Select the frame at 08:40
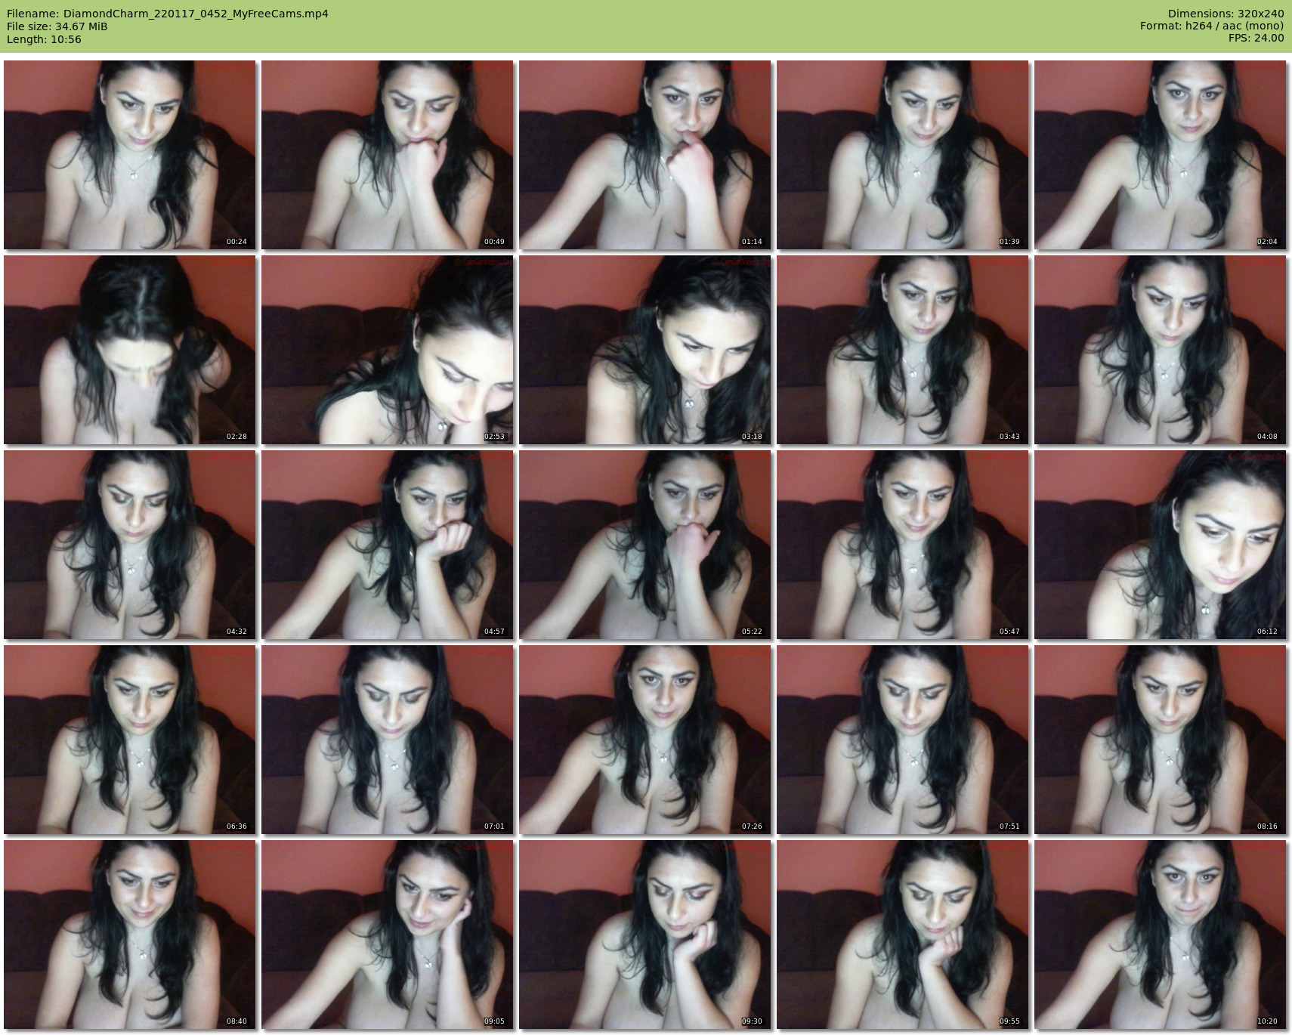 130,935
